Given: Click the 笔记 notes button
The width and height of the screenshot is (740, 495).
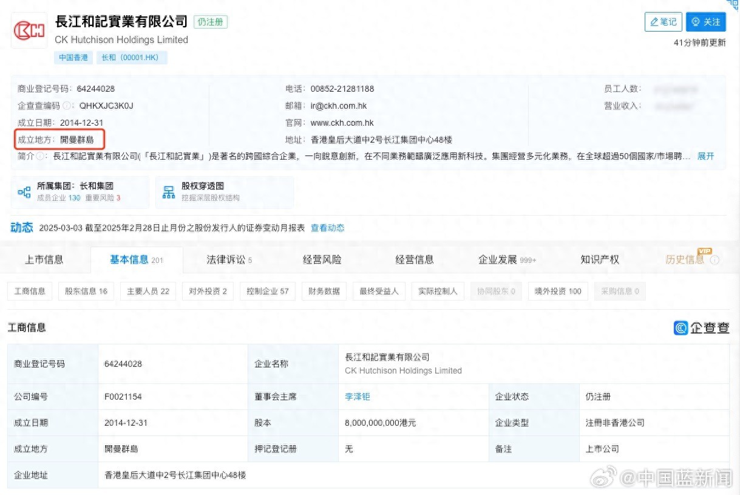Looking at the screenshot, I should pyautogui.click(x=663, y=22).
